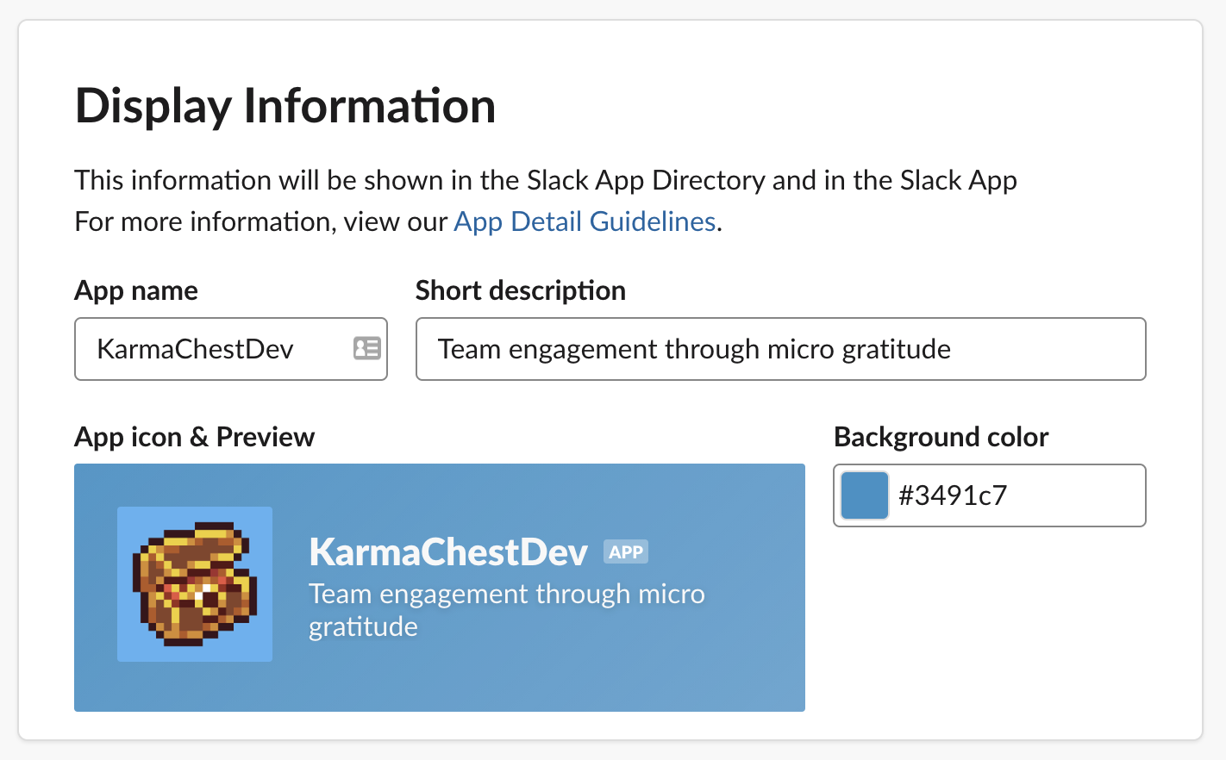Click the APP badge in the preview
The width and height of the screenshot is (1226, 760).
[x=626, y=552]
